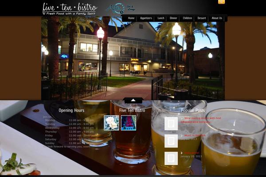266x177 pixels.
Task: Select the Wednesday opening hours row
Action: click(70, 128)
